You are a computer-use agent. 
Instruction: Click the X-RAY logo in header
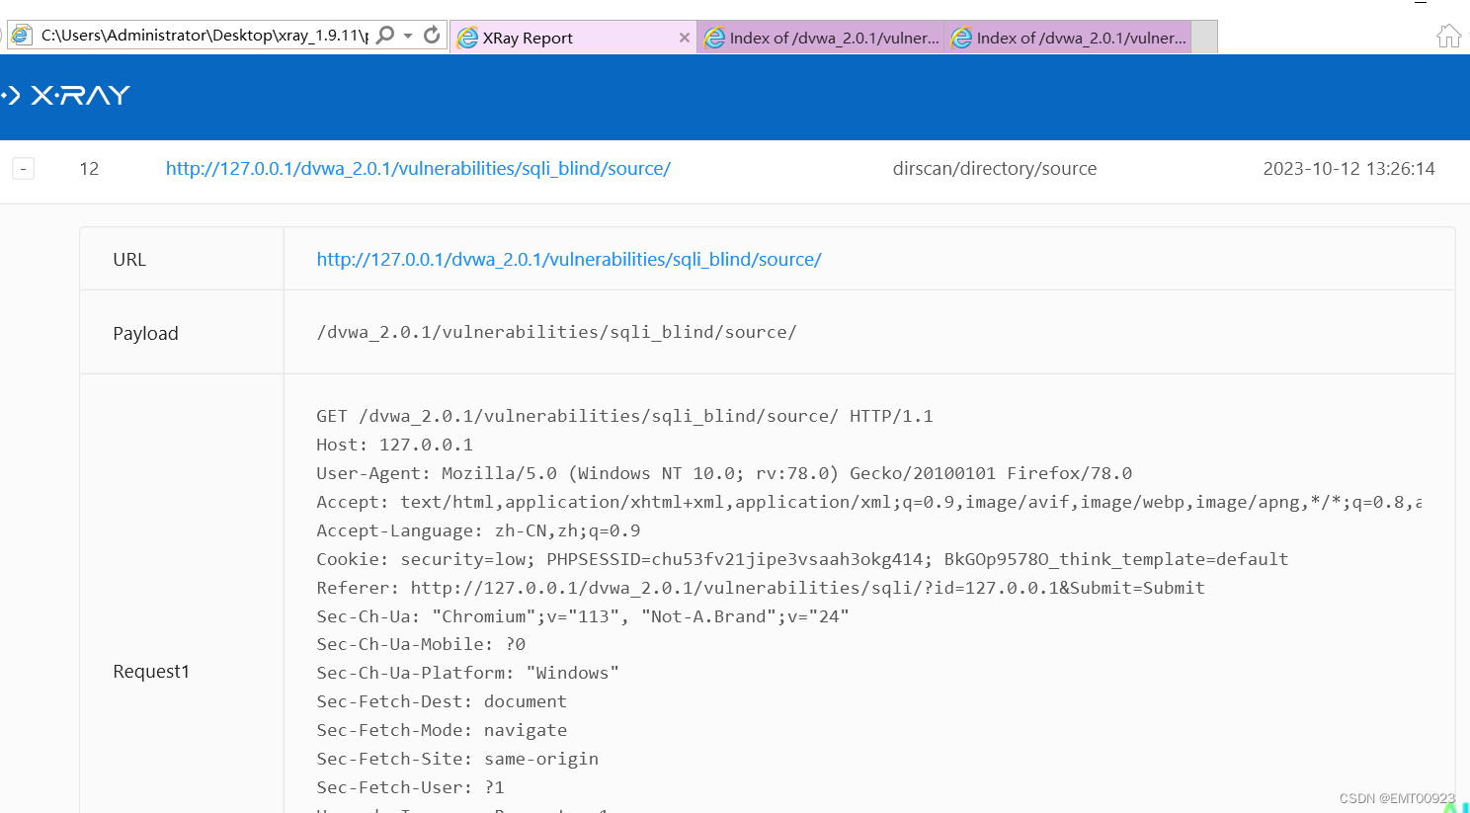[x=67, y=95]
